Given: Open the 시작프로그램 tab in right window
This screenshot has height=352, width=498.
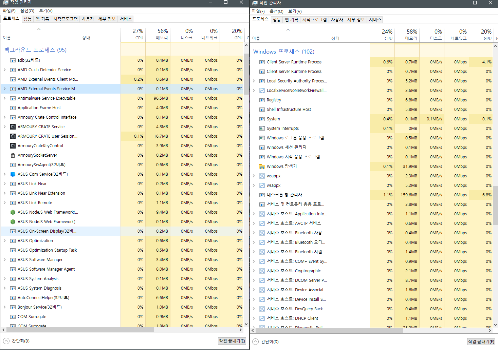Looking at the screenshot, I should pyautogui.click(x=314, y=20).
